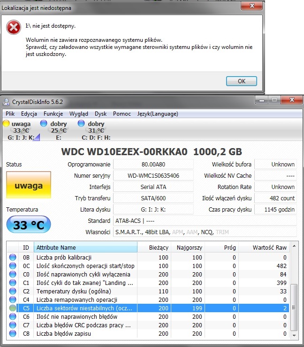Open the Język(Language) menu
Screen dimensions: 304x347
pyautogui.click(x=158, y=114)
